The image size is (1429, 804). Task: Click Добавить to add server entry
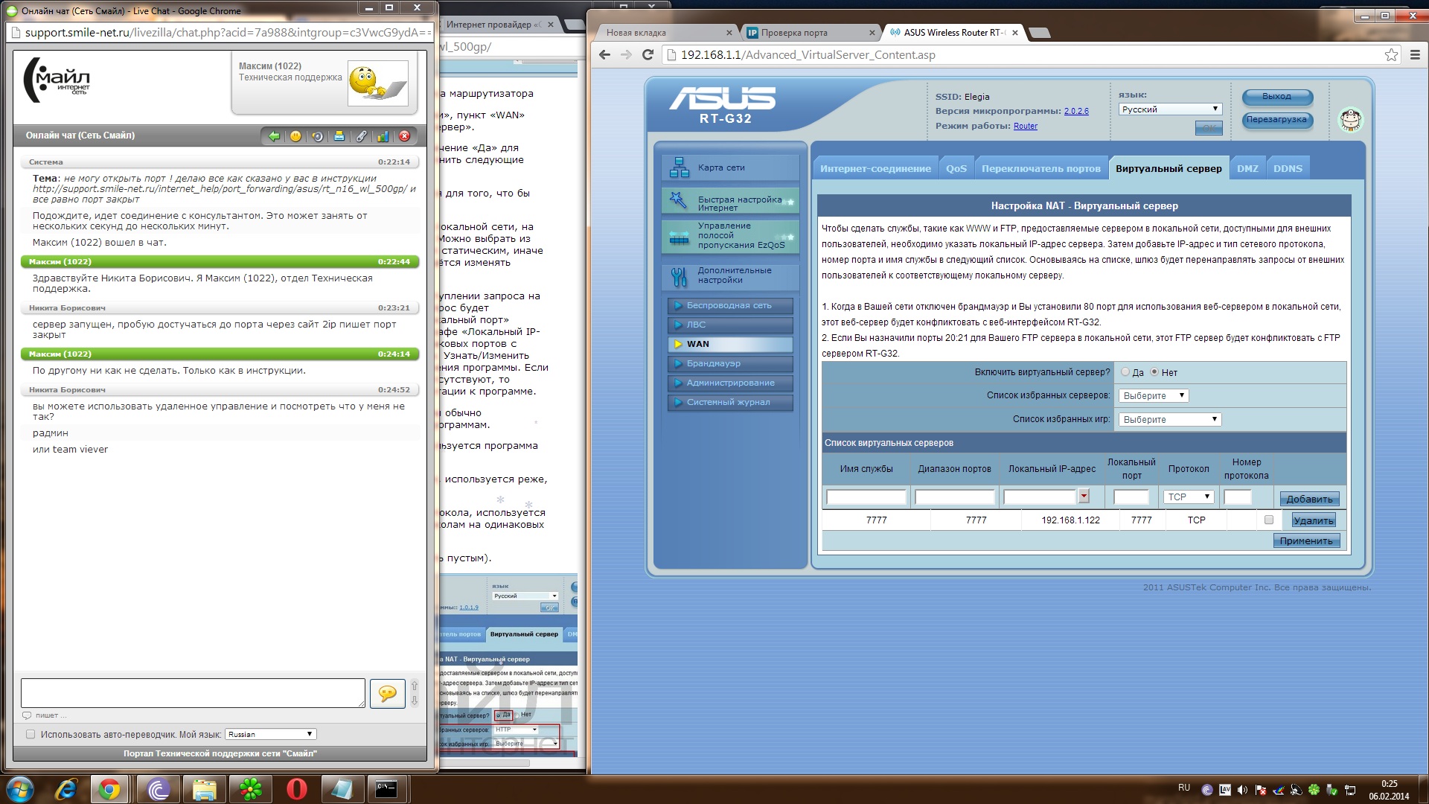[x=1309, y=500]
